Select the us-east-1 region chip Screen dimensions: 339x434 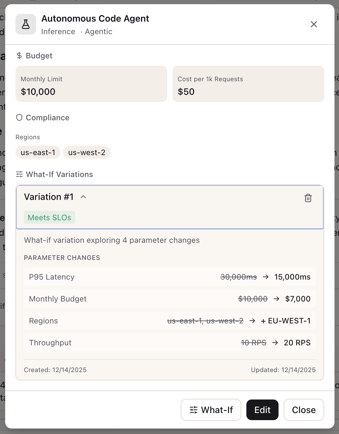[x=38, y=152]
